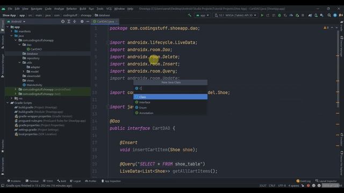The image size is (344, 193).
Task: Open the Build menu
Action: coord(83,9)
